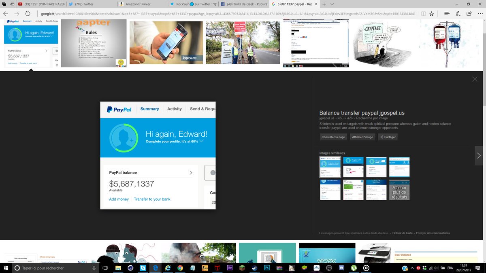Viewport: 486px width, 273px height.
Task: Open uTorrent from the taskbar
Action: 354,268
